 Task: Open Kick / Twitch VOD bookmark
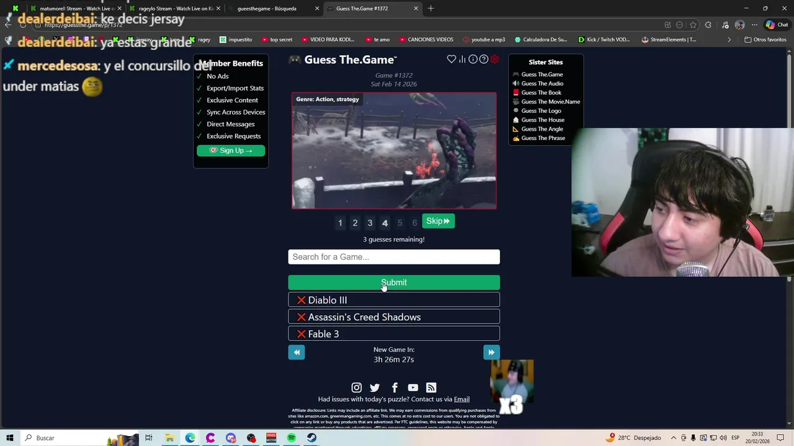(x=604, y=40)
